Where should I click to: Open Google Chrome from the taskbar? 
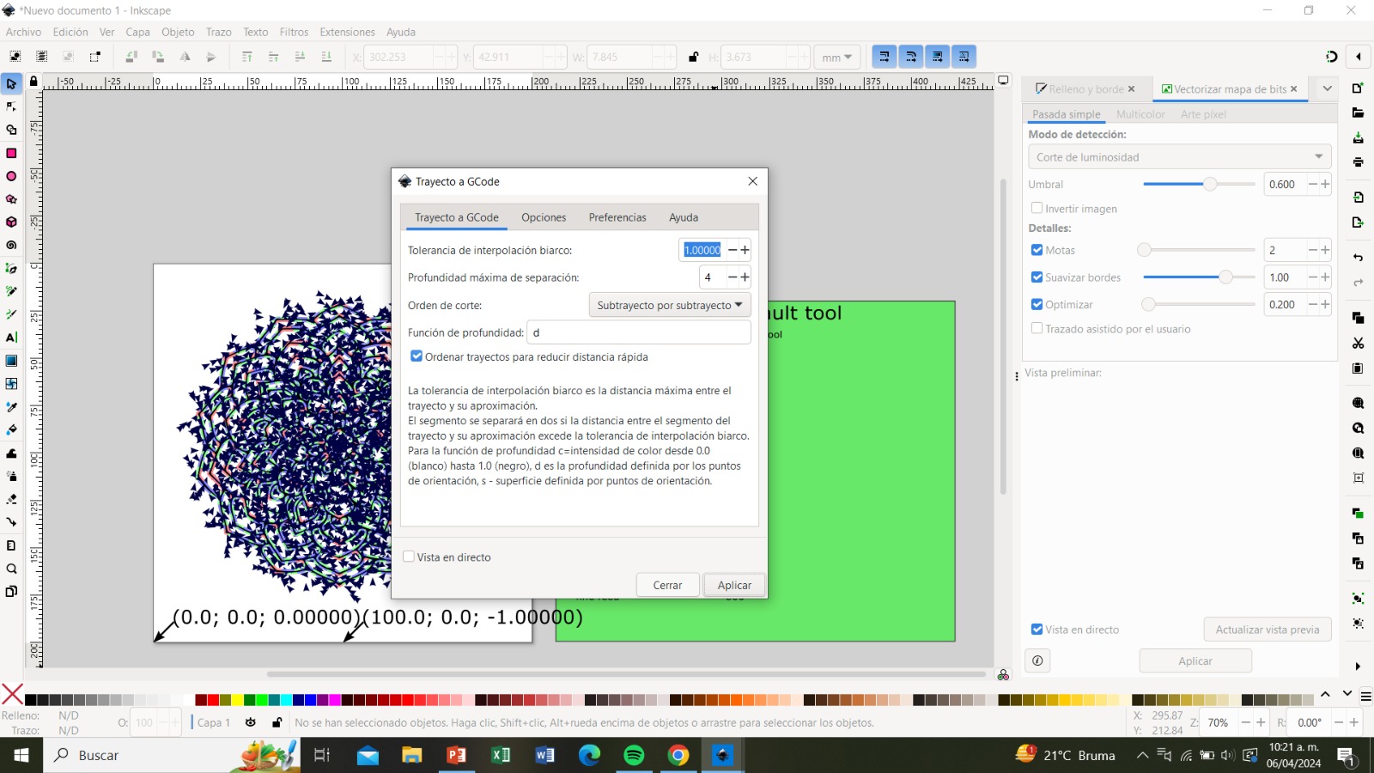pos(678,755)
